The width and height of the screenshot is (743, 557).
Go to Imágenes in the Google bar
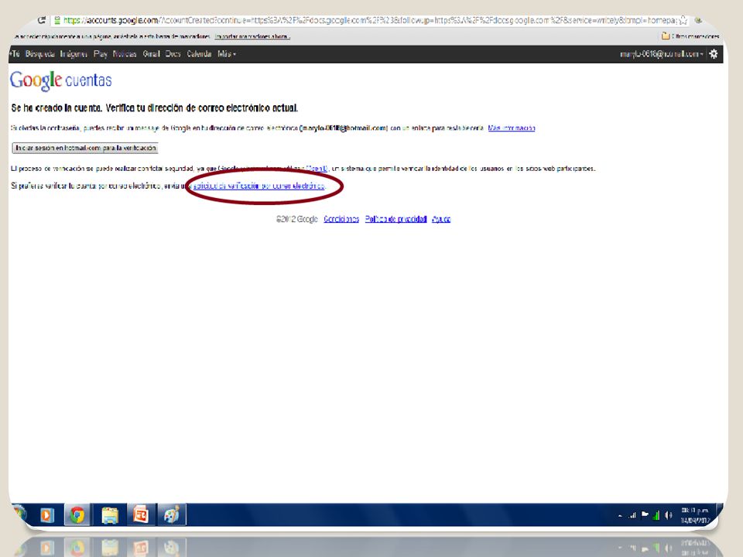pos(74,54)
